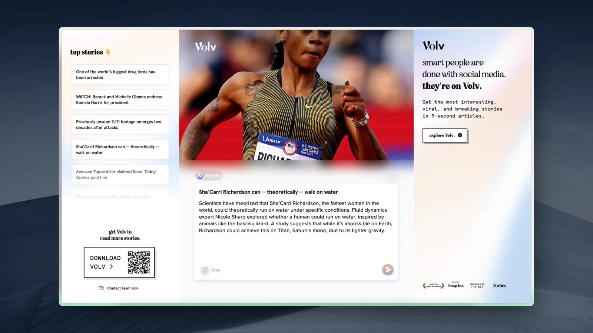This screenshot has width=593, height=333.
Task: Open the faded rocket attack story
Action: (x=120, y=196)
